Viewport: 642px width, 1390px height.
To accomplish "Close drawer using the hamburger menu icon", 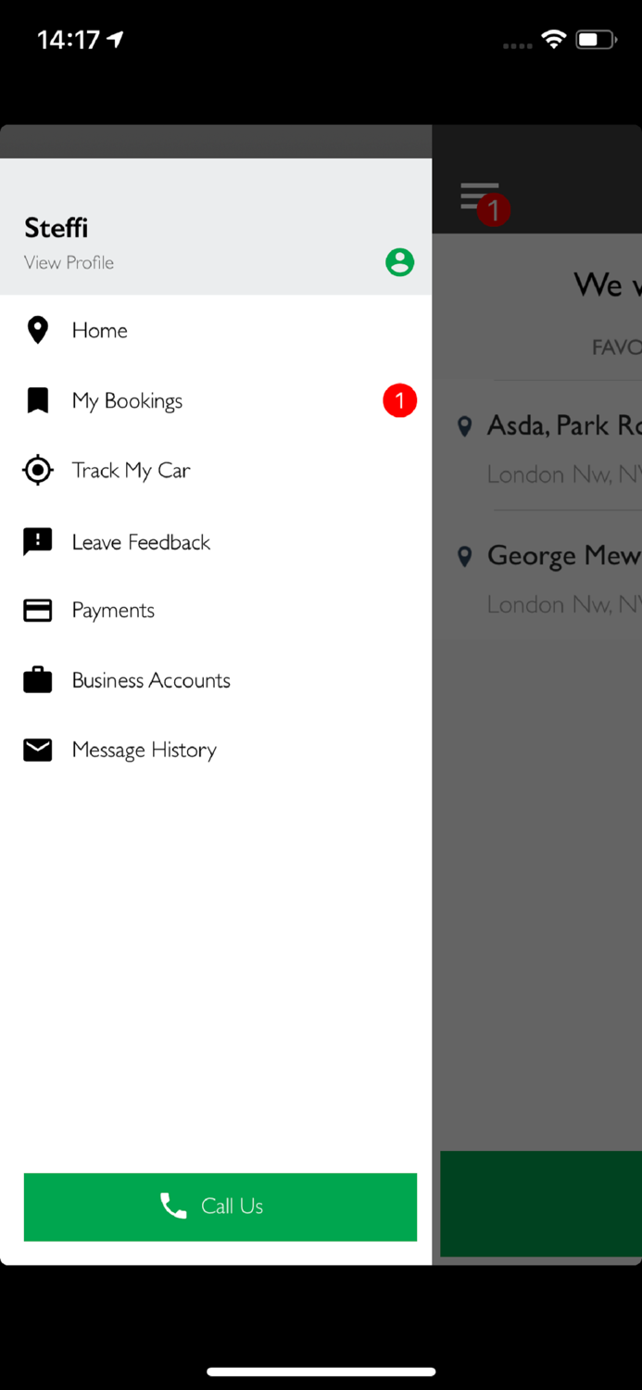I will click(x=479, y=196).
